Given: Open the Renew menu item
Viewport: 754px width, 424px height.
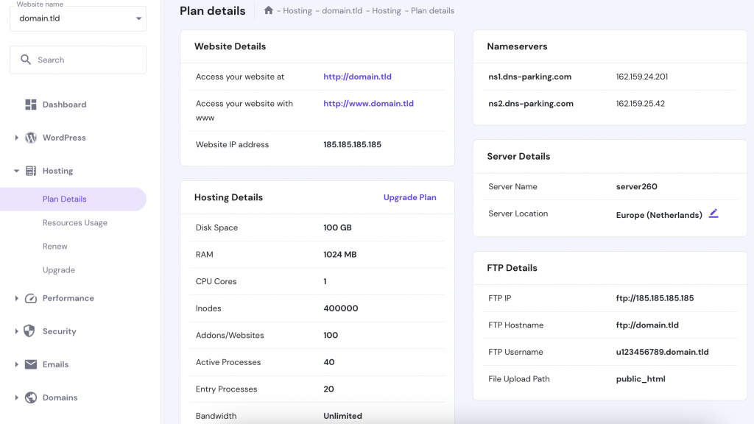Looking at the screenshot, I should tap(55, 247).
